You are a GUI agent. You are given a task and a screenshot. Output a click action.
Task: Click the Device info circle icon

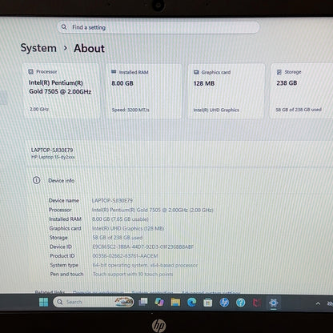(37, 180)
